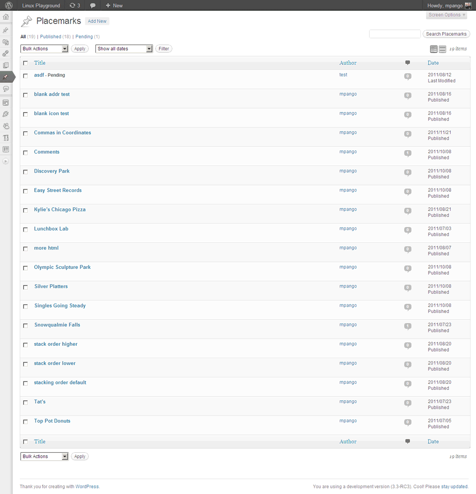Open the Commas in Coordinates placemark
Screen dimensions: 476x494
tap(62, 132)
